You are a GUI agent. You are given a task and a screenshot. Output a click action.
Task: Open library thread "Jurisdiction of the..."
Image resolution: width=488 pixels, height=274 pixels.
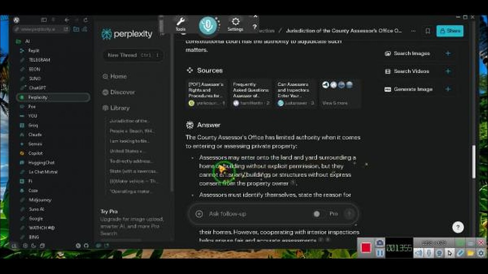click(130, 121)
